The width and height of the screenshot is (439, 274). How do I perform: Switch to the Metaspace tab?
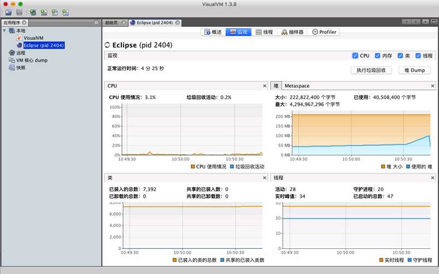(297, 86)
